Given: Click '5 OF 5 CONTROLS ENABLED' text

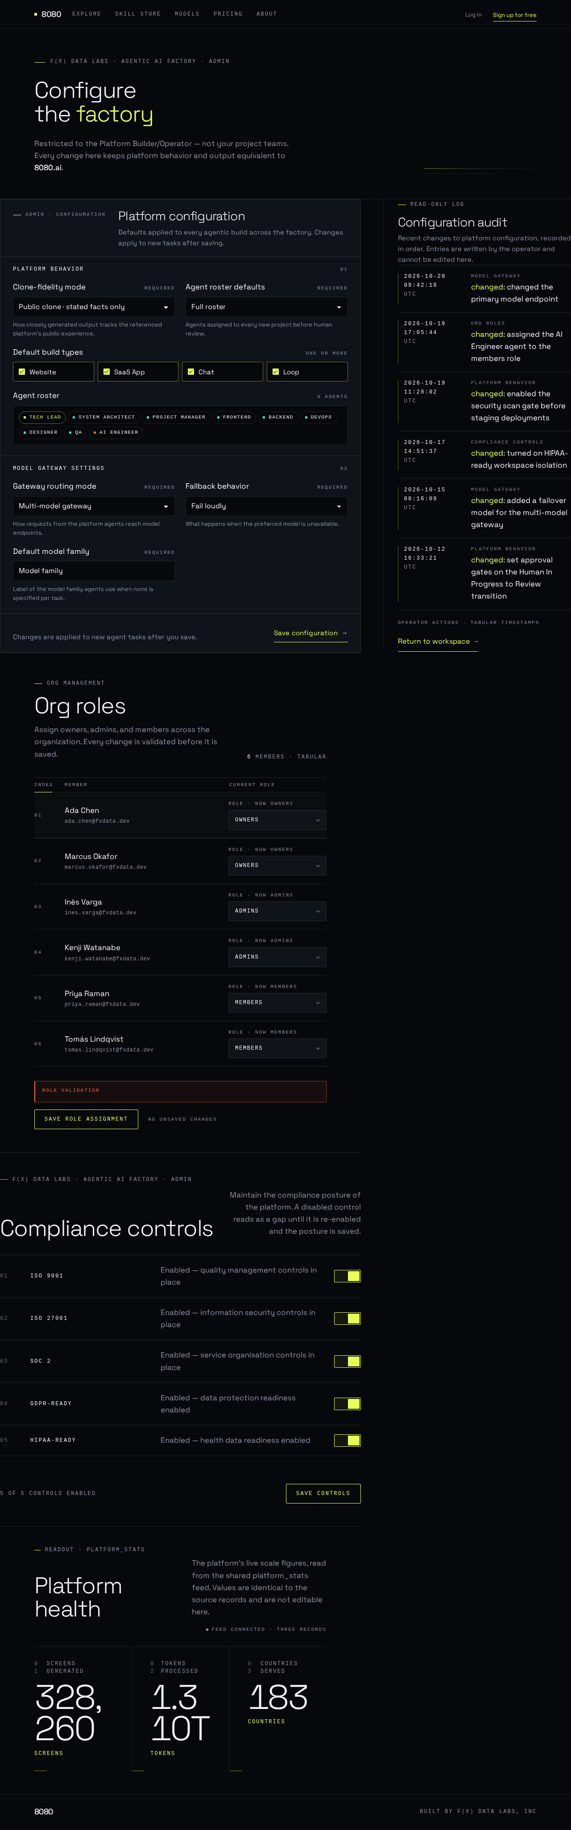Looking at the screenshot, I should (48, 1493).
